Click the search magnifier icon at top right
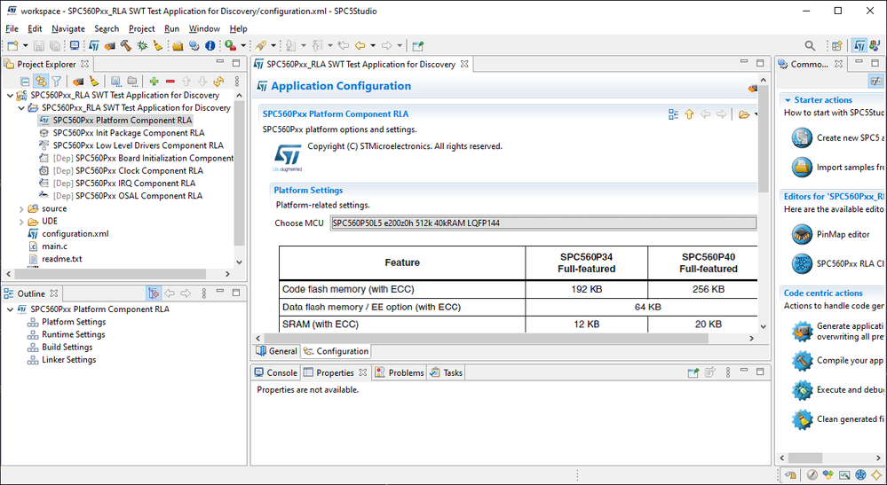The width and height of the screenshot is (887, 485). coord(810,45)
